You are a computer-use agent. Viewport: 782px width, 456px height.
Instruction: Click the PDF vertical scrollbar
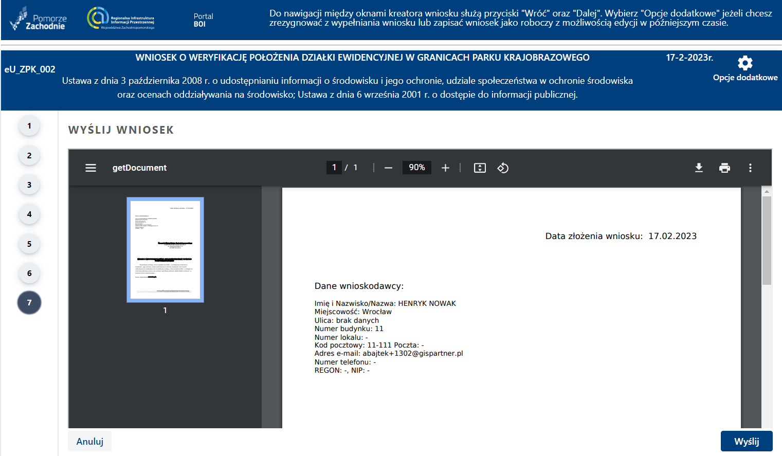(x=767, y=241)
